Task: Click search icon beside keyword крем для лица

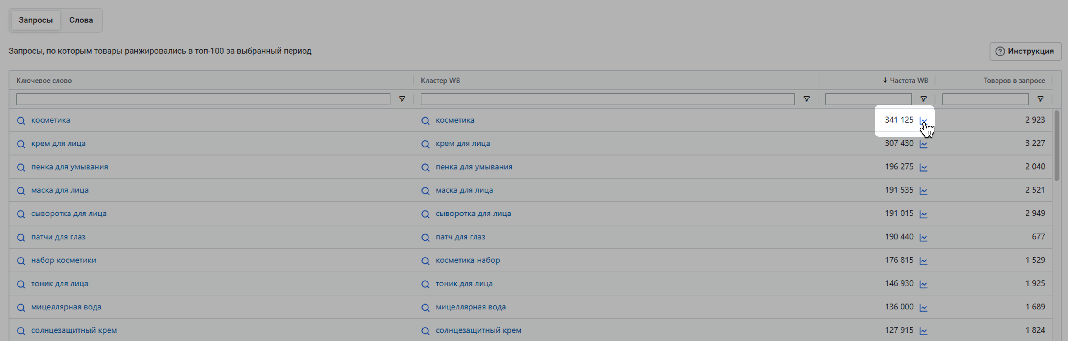Action: pos(21,144)
